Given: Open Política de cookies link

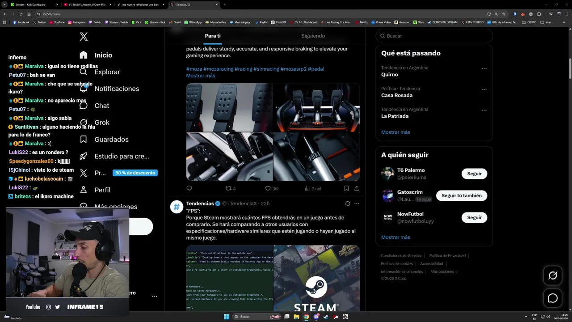Looking at the screenshot, I should (x=397, y=264).
